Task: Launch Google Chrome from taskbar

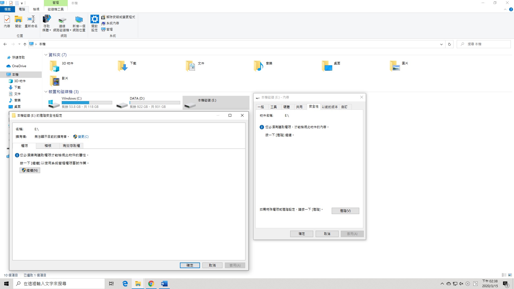Action: [x=151, y=284]
